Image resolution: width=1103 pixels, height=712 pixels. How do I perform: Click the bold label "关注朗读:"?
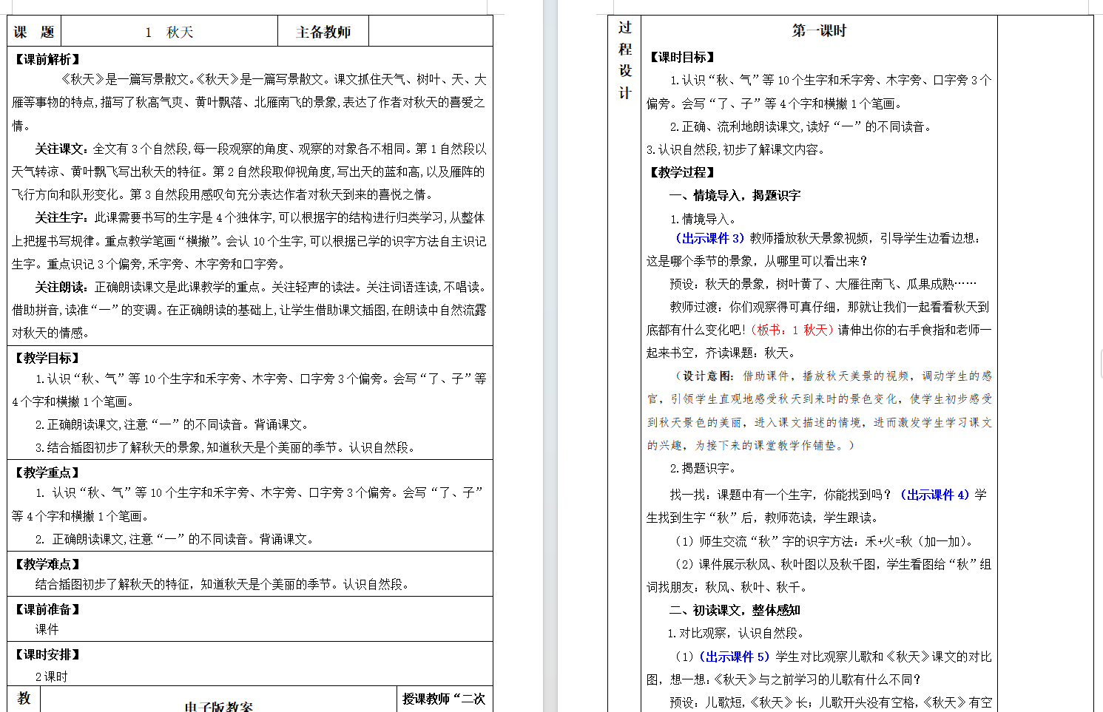click(63, 287)
